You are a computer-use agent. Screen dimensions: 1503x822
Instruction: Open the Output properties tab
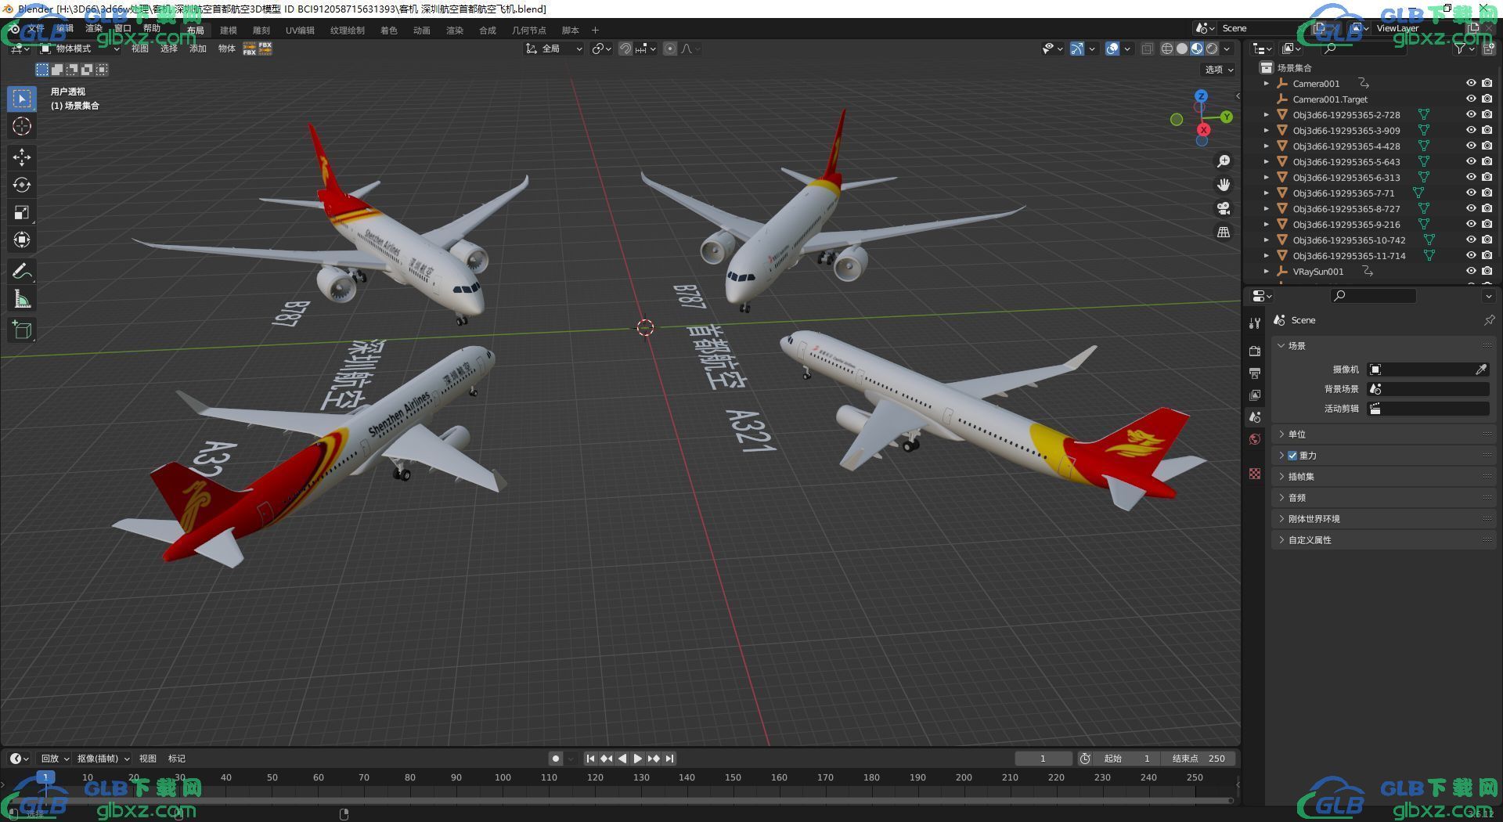point(1255,373)
